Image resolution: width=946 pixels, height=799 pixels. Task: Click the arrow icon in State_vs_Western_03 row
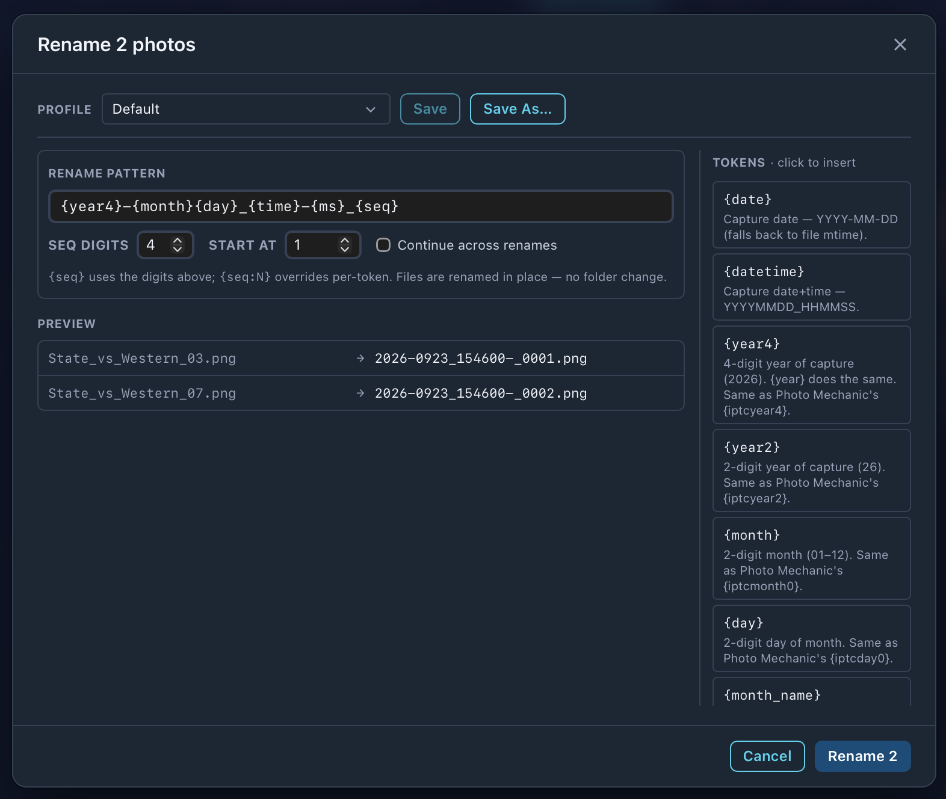click(x=360, y=359)
